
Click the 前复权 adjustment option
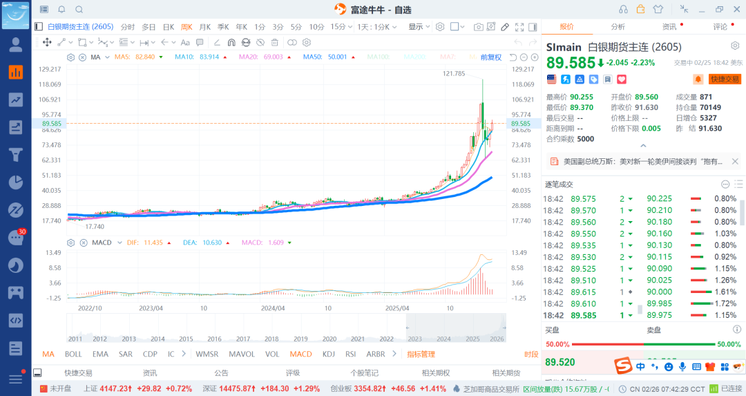[x=491, y=57]
